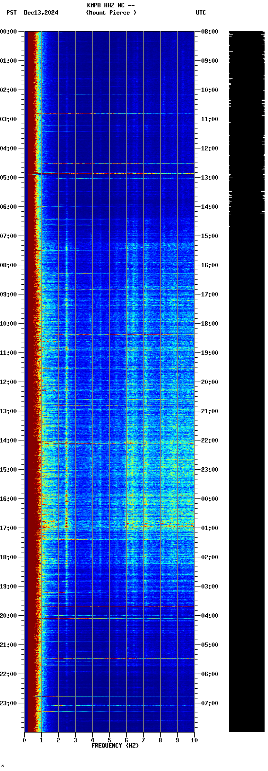Click the date text 'Dec13,2024'
Viewport: 268px width, 771px height.
[x=41, y=13]
